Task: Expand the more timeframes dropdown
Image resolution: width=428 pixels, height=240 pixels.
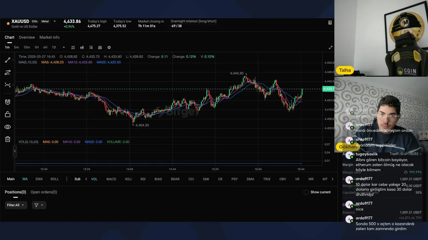Action: click(64, 47)
